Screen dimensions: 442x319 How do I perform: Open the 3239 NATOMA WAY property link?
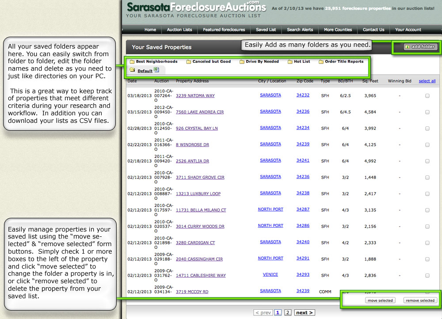click(x=195, y=96)
